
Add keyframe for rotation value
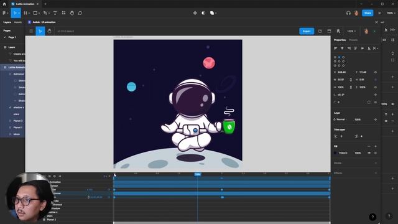pos(376,95)
